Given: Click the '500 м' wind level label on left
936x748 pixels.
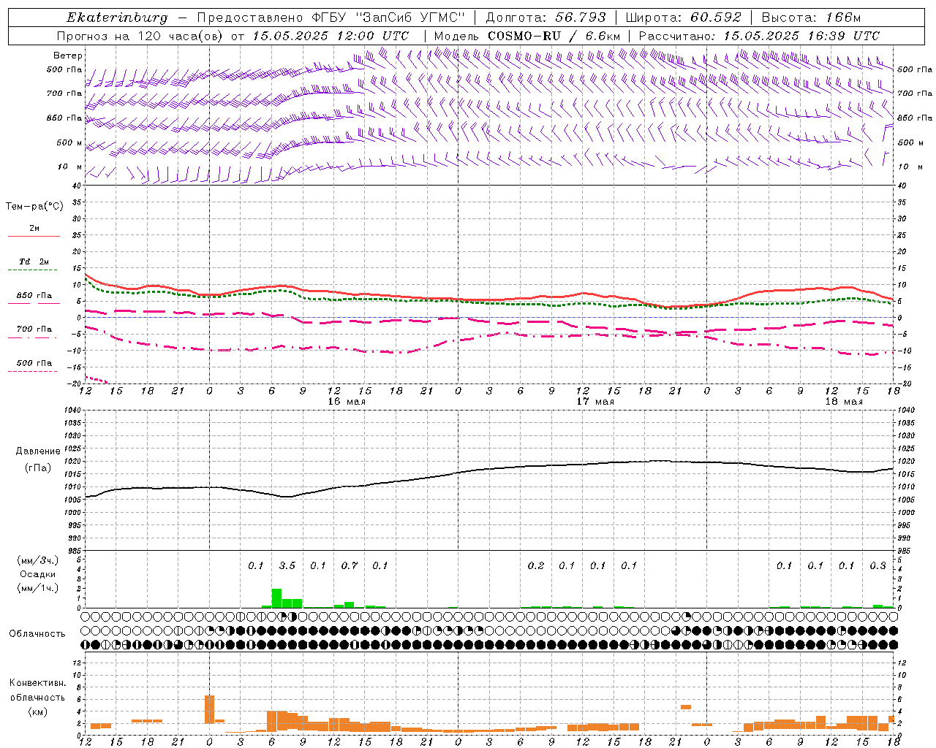Looking at the screenshot, I should pos(69,142).
